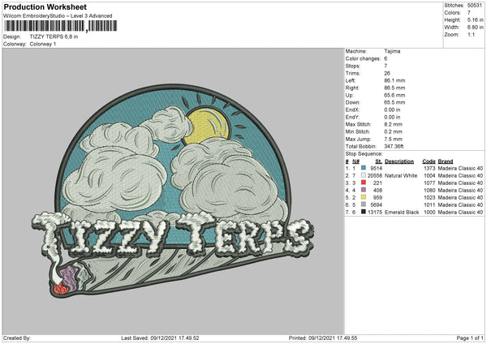Image resolution: width=487 pixels, height=344 pixels.
Task: Click the 'EndY:' label
Action: [x=352, y=117]
